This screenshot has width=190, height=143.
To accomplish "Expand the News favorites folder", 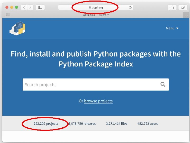I will pos(104,15).
